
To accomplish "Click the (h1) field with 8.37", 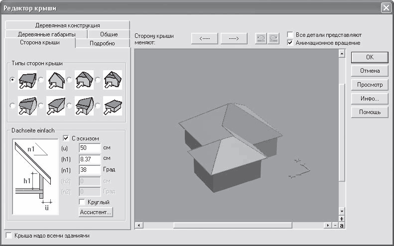I will pyautogui.click(x=90, y=159).
